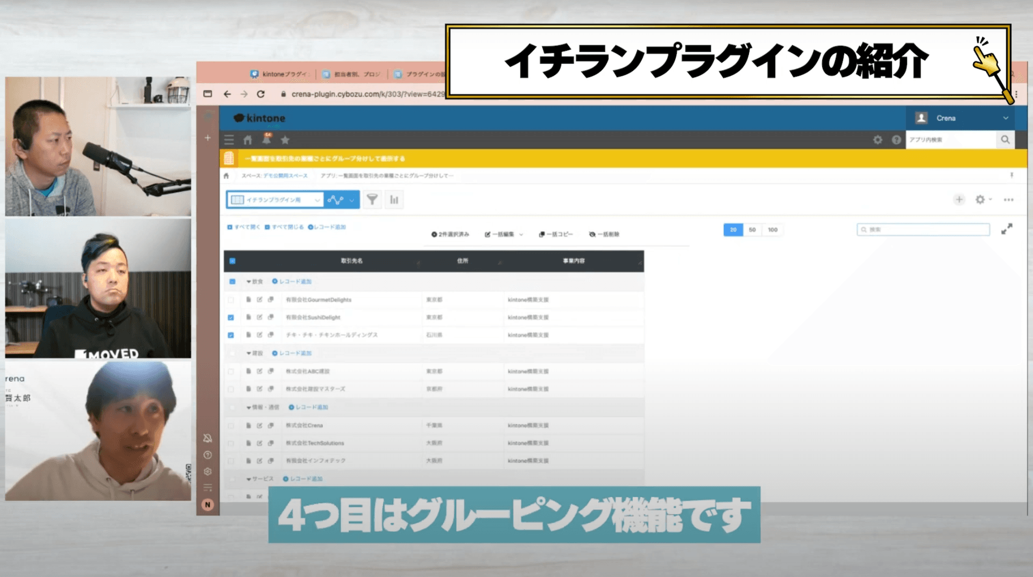Toggle the 飲食 group checkbox
Image resolution: width=1033 pixels, height=577 pixels.
coord(232,281)
